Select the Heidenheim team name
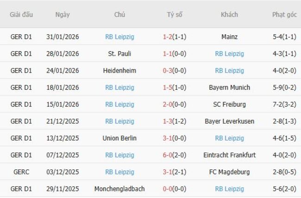301x198 pixels. pyautogui.click(x=119, y=71)
